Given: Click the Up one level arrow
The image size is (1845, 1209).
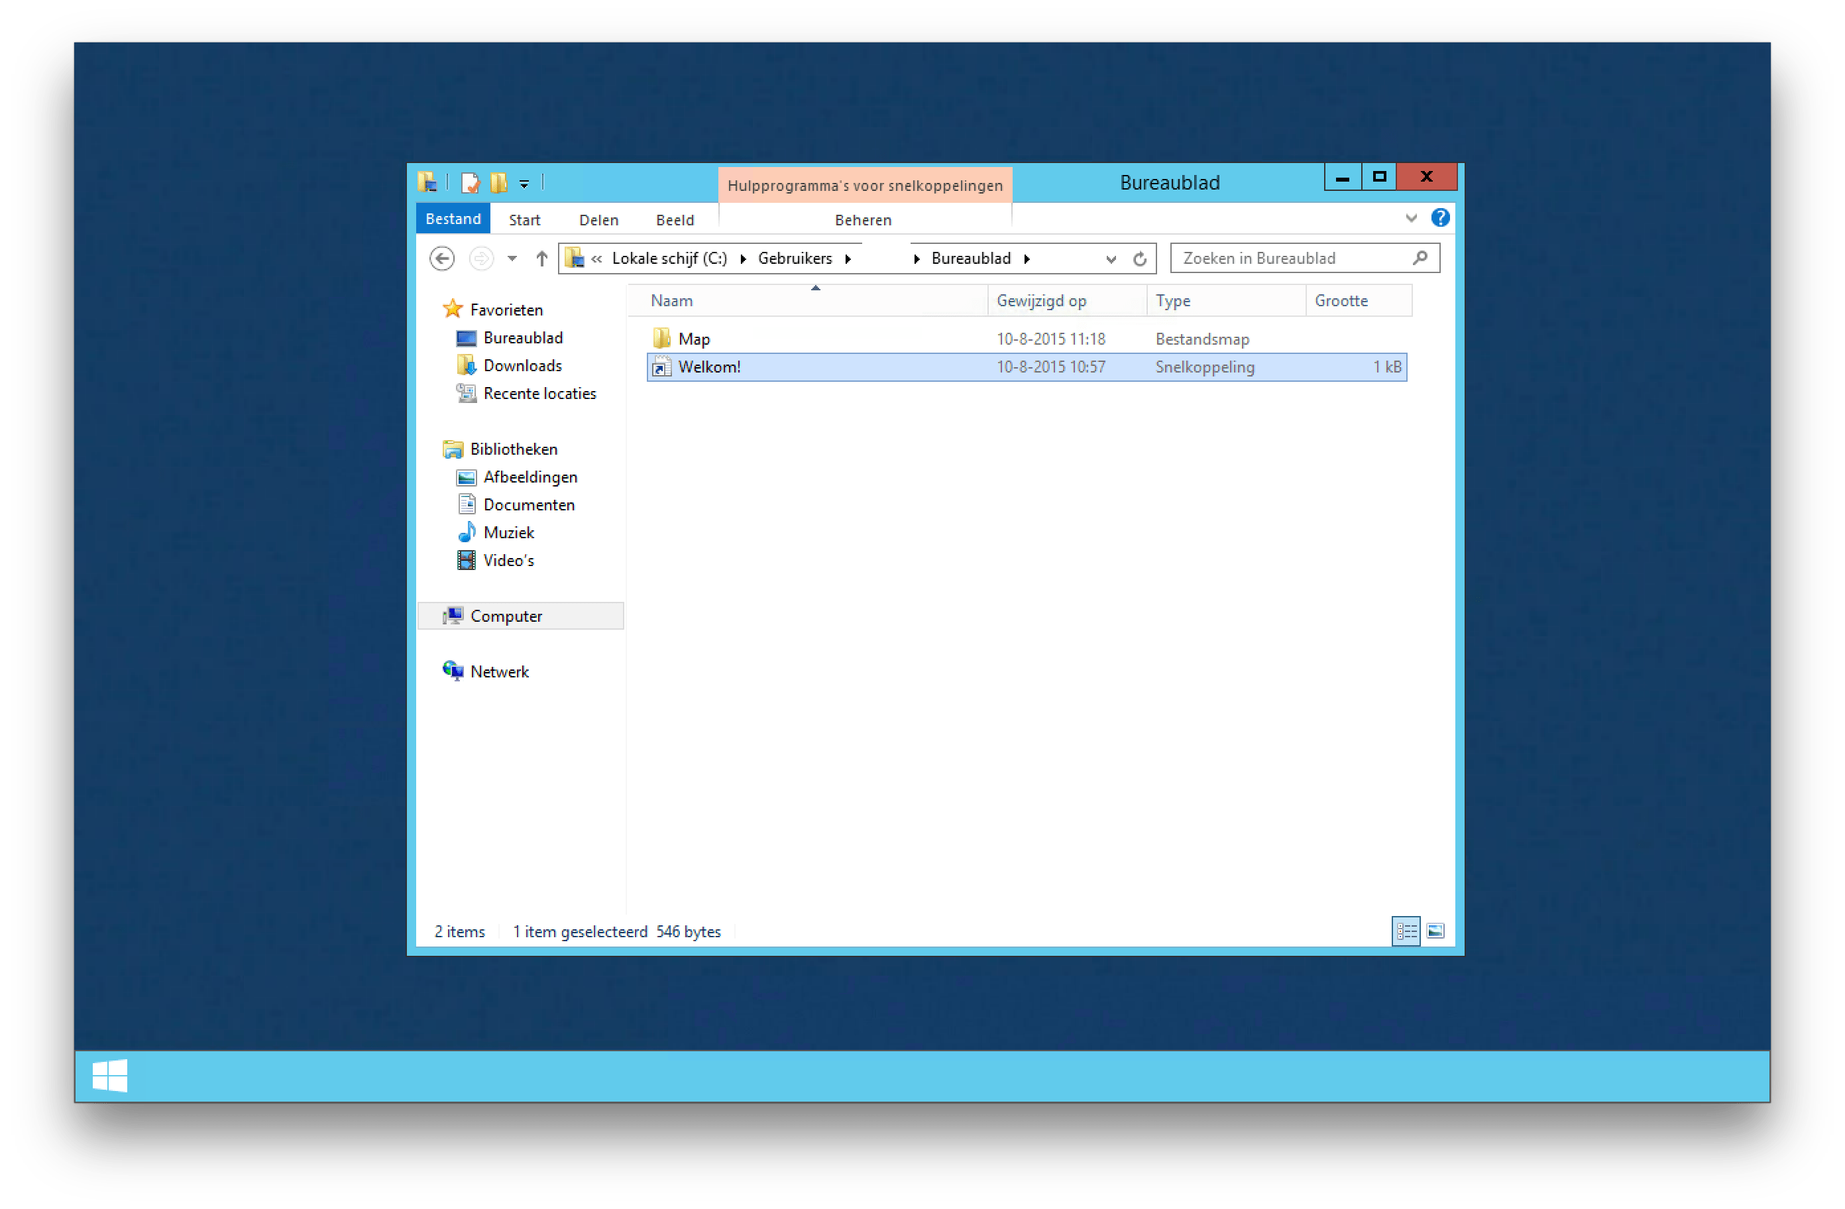Looking at the screenshot, I should point(541,259).
